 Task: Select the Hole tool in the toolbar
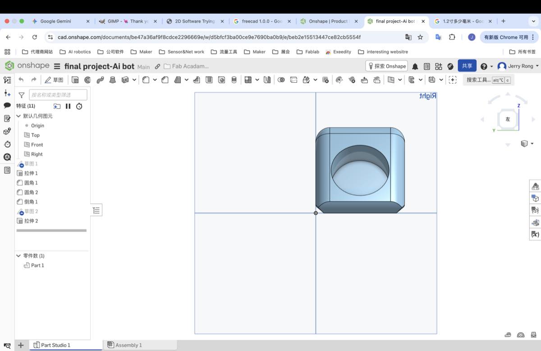(x=221, y=80)
